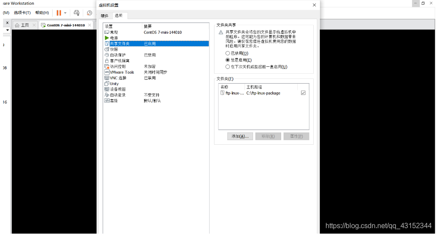
Task: Open the 选项卡(T) menu
Action: point(22,13)
